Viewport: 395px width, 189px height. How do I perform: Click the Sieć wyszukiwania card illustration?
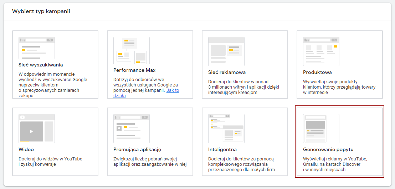click(36, 48)
